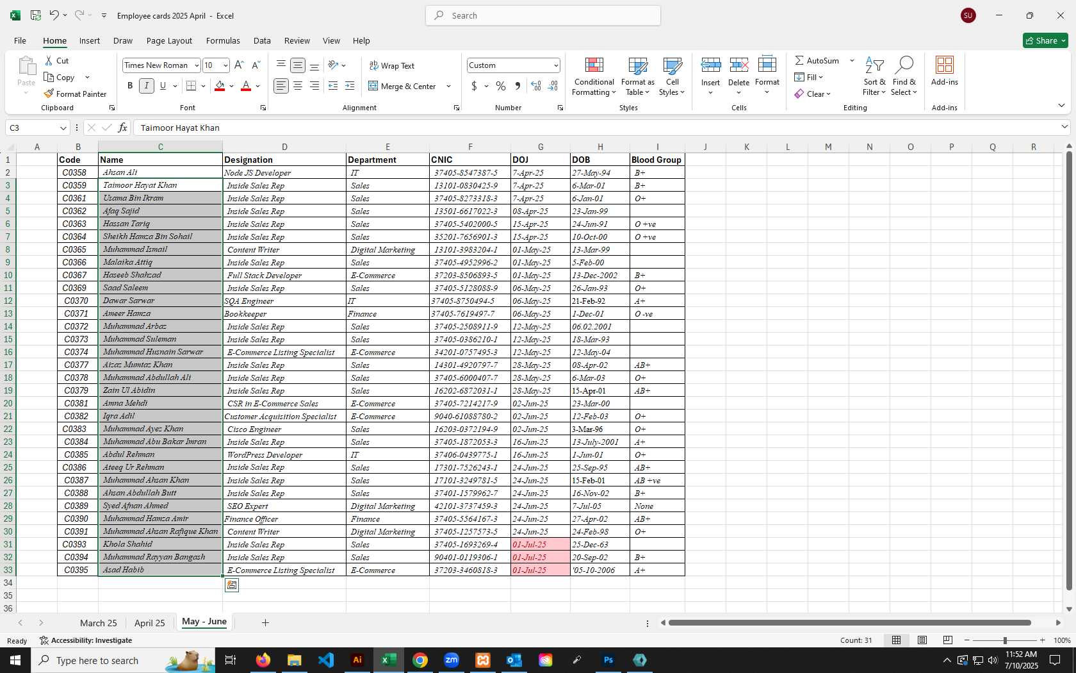The height and width of the screenshot is (673, 1076).
Task: Open font size dropdown
Action: (x=225, y=65)
